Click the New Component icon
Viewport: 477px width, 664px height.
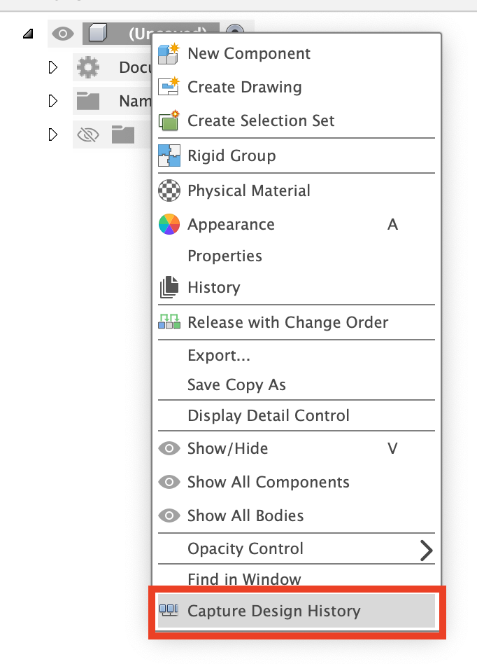point(169,54)
